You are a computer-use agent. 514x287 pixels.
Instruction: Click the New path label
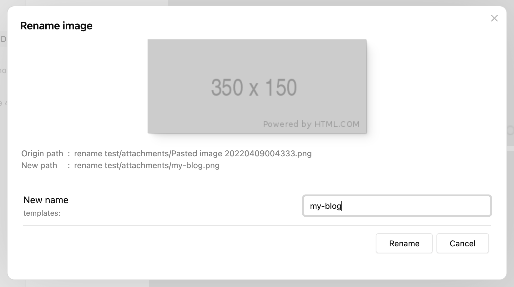click(x=39, y=165)
